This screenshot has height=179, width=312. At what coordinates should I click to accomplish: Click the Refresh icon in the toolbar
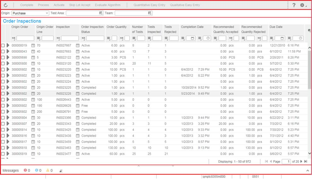tap(6, 5)
